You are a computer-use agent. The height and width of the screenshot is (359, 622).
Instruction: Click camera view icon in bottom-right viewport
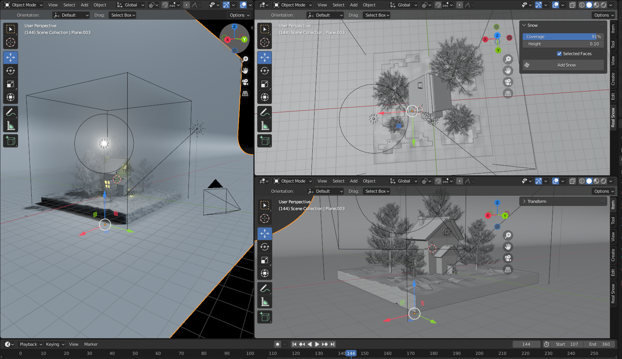508,258
